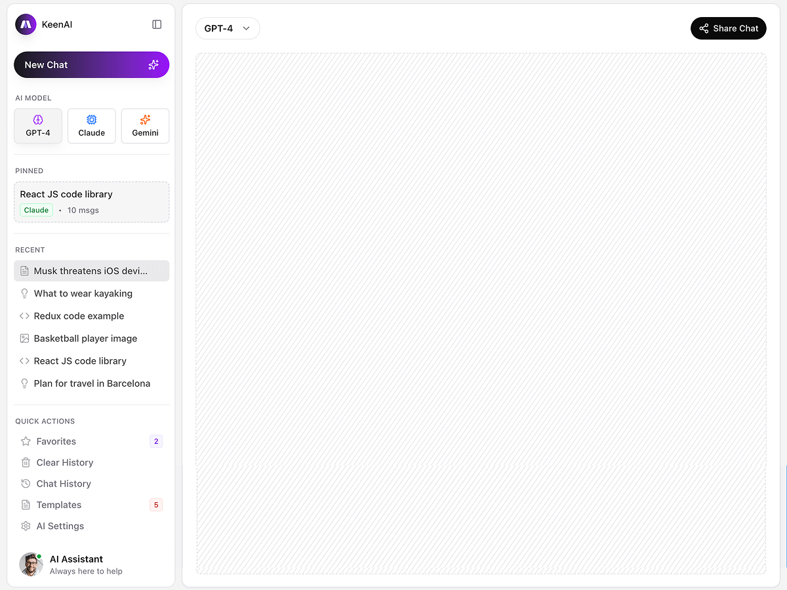Select the GPT-4 model tile

(38, 126)
